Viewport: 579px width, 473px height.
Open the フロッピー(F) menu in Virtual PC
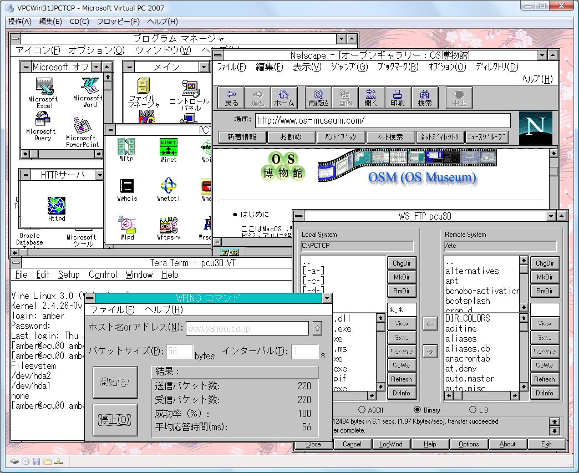[x=118, y=22]
